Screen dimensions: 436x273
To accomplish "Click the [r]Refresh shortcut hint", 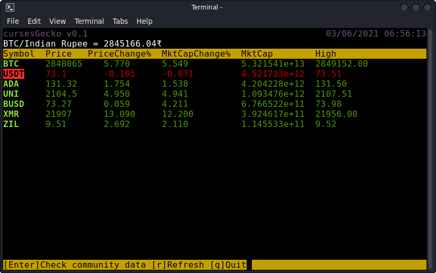I will point(178,265).
